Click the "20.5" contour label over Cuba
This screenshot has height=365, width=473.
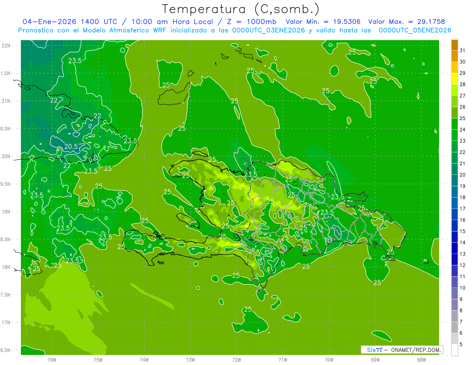(x=71, y=146)
